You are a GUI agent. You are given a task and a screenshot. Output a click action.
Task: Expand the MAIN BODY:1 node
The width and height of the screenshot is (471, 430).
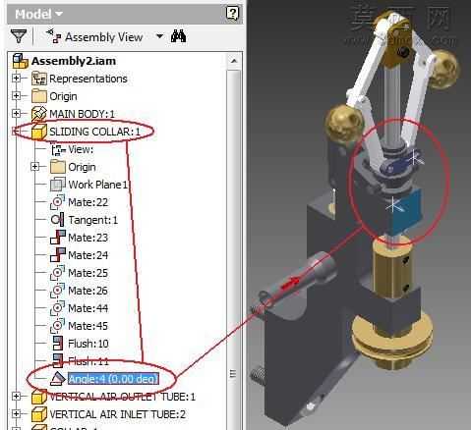point(16,114)
